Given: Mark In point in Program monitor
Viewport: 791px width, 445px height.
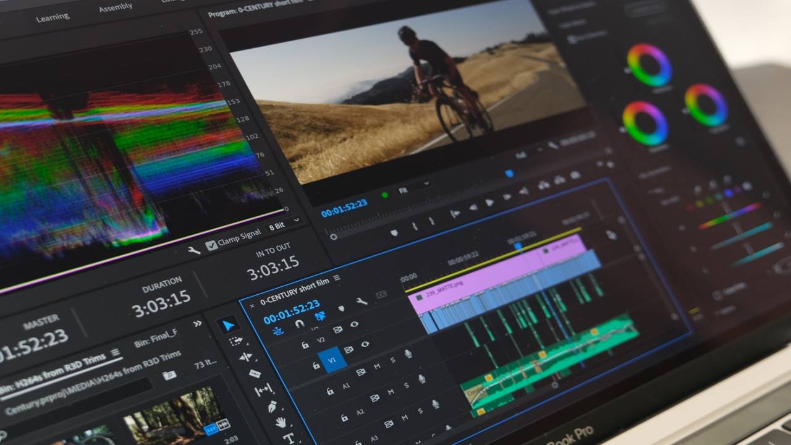Looking at the screenshot, I should (x=415, y=227).
